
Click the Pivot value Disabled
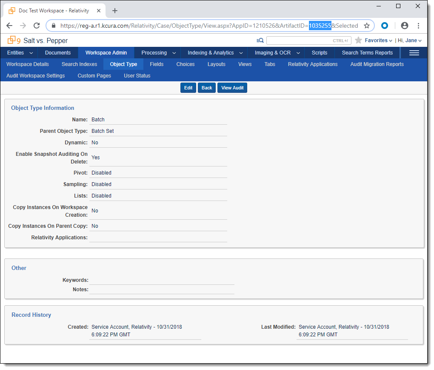[102, 173]
